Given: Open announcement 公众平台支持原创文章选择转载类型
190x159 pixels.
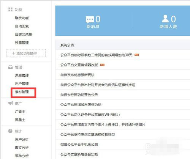Looking at the screenshot, I should point(87,134).
